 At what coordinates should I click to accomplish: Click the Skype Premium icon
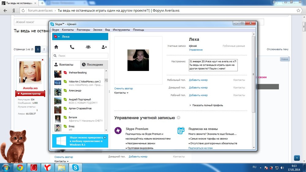pos(118,131)
